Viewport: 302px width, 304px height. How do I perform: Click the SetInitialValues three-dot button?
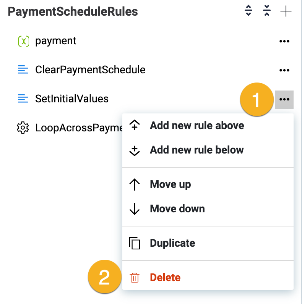(284, 99)
